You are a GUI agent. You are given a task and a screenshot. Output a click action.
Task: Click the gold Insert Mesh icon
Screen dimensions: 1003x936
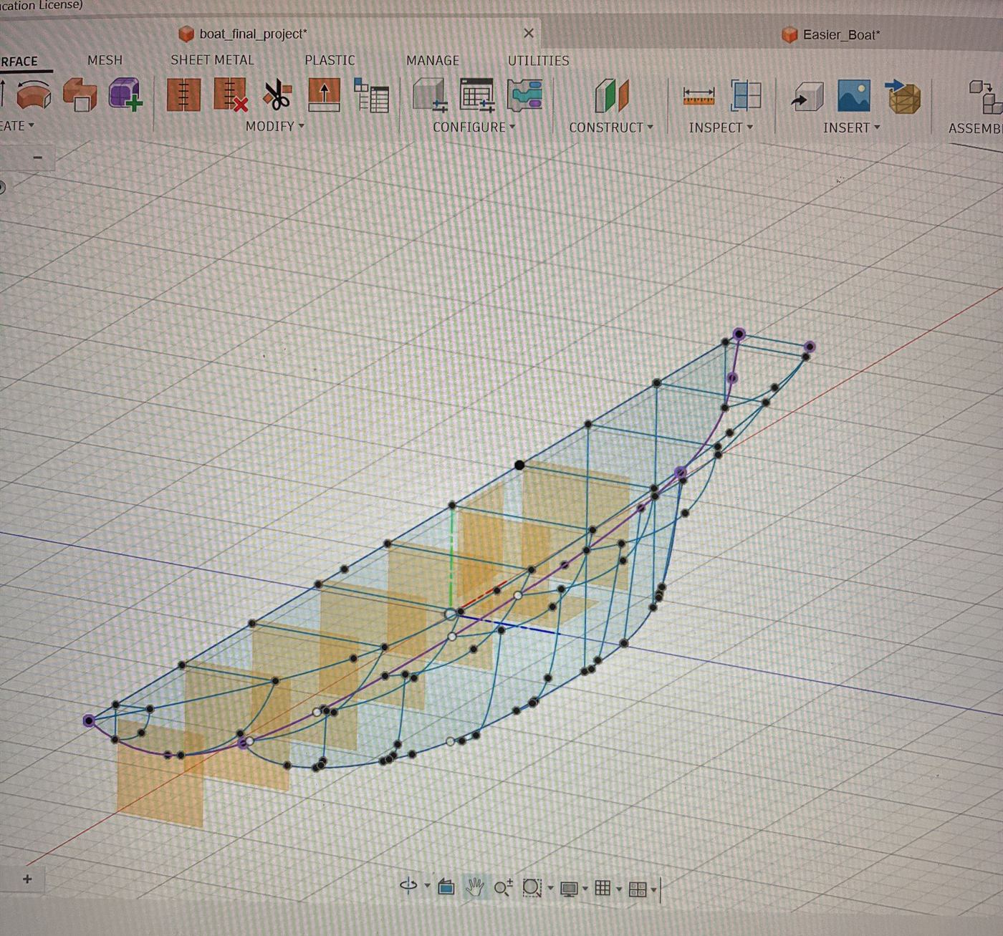(x=903, y=97)
